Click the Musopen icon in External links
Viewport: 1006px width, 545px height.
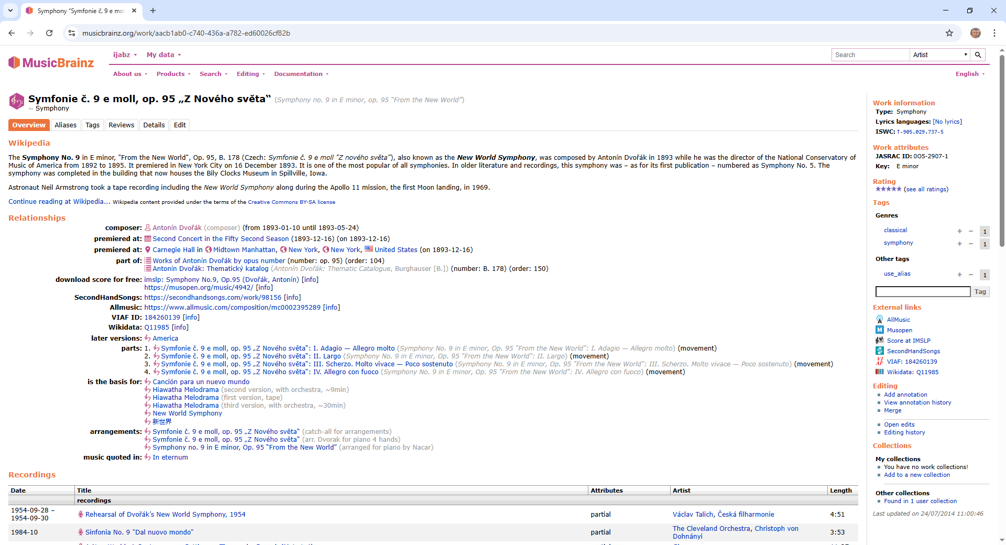(880, 330)
